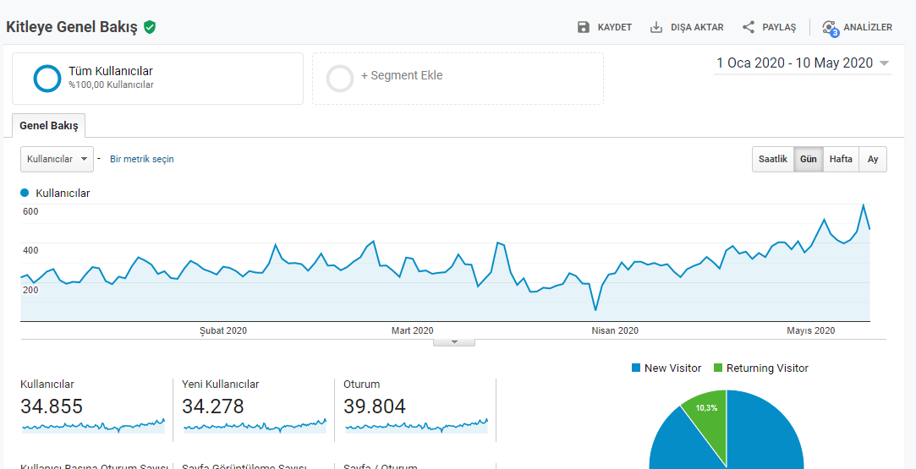This screenshot has width=916, height=469.
Task: Open the date range picker dropdown
Action: click(x=803, y=63)
